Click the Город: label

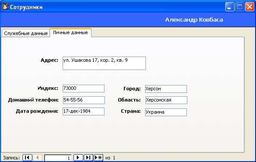click(x=132, y=89)
